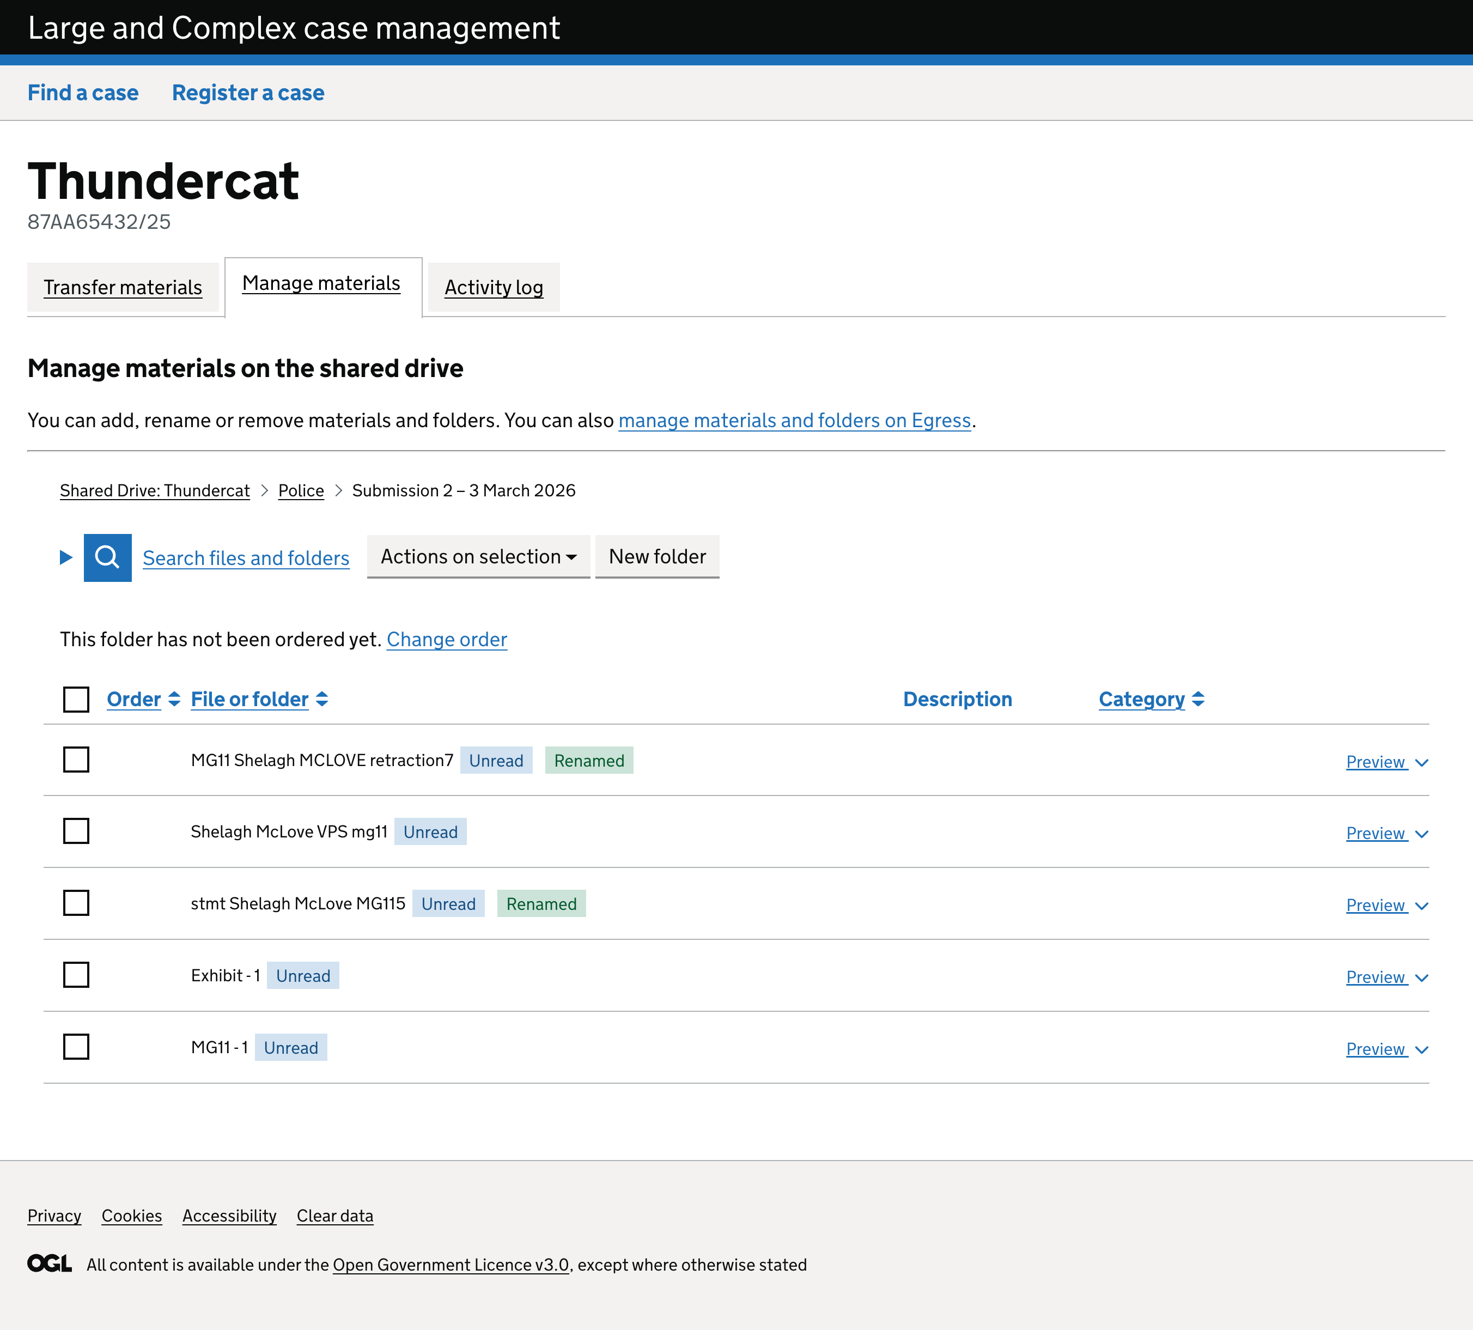Image resolution: width=1473 pixels, height=1330 pixels.
Task: Go to Register a case
Action: pos(248,93)
